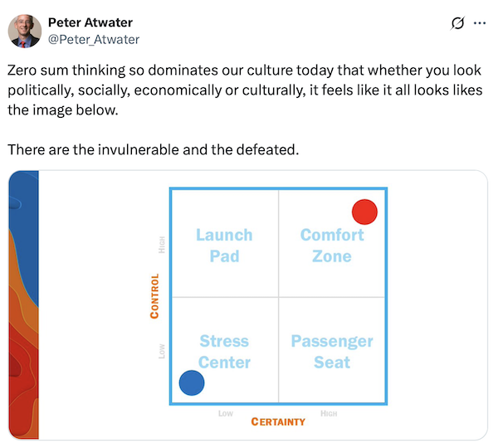Click the 'High' label on the Control axis
The width and height of the screenshot is (498, 448).
(162, 245)
